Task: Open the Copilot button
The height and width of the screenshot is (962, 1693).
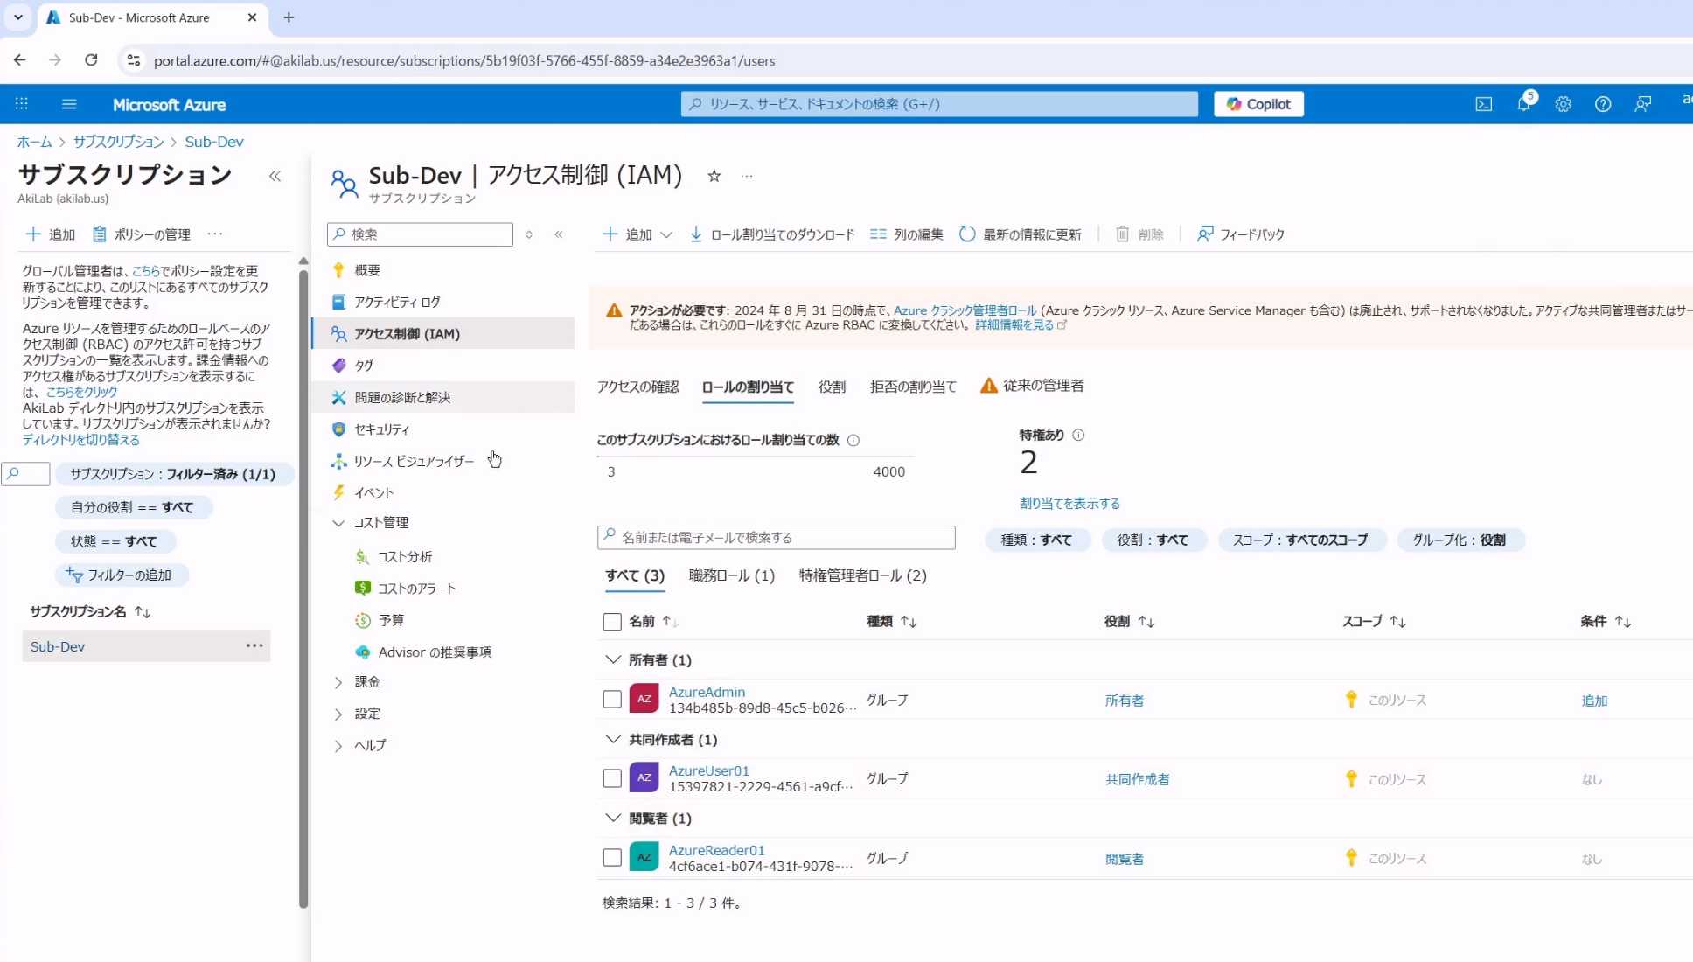Action: point(1258,104)
